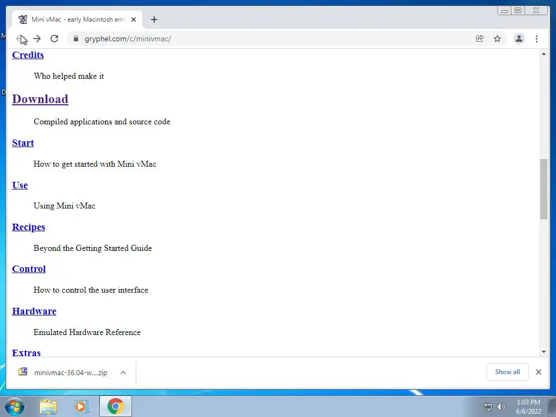Visit the Recipes link
556x417 pixels.
(29, 227)
